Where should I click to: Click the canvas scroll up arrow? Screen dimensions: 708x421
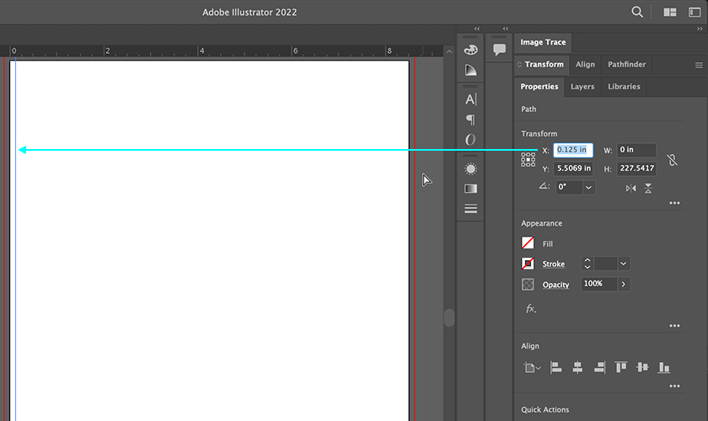click(x=448, y=51)
